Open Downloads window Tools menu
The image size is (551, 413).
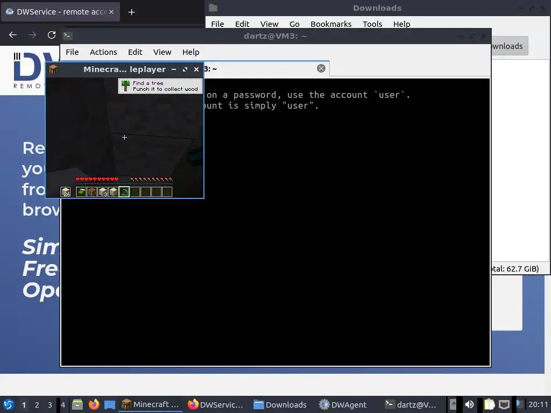(372, 24)
